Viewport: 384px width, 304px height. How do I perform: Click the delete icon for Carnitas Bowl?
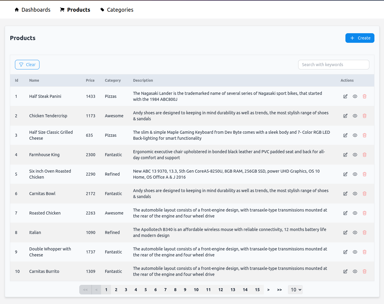pyautogui.click(x=364, y=194)
